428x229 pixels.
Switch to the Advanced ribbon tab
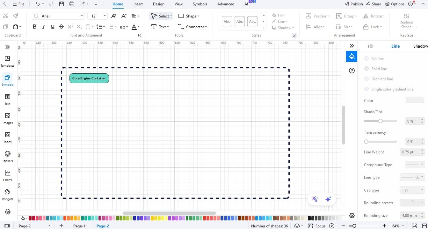(x=226, y=4)
